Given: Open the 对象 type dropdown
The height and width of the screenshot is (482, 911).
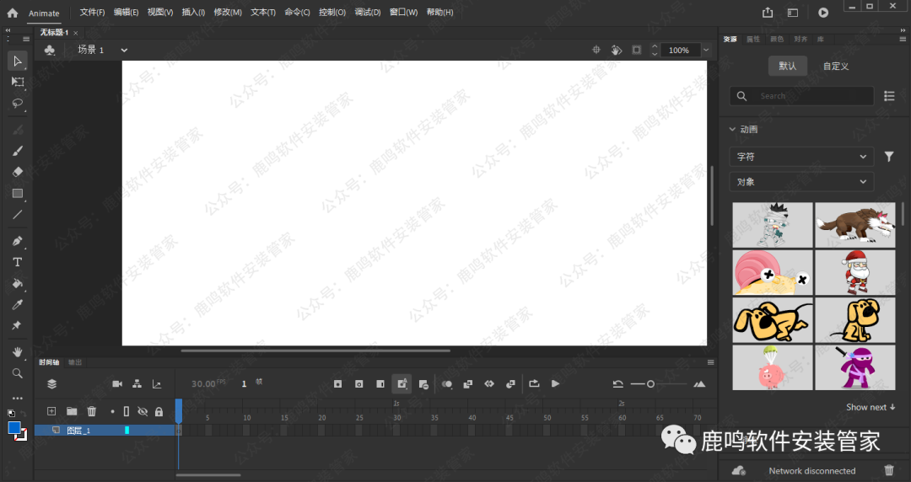Looking at the screenshot, I should pos(801,182).
